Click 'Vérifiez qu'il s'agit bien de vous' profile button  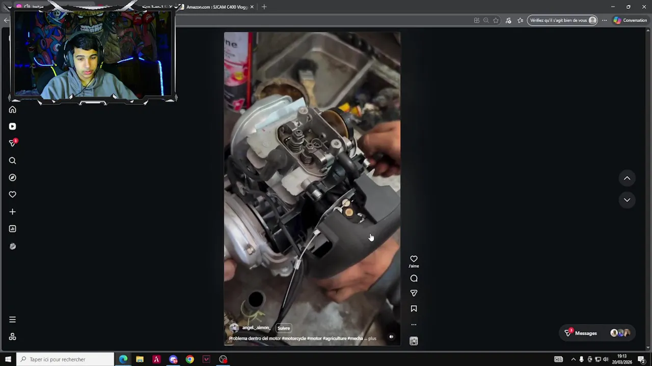[562, 20]
